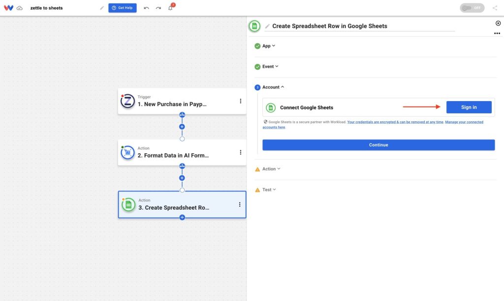This screenshot has width=504, height=301.
Task: Select the New Purchase trigger step
Action: point(182,101)
